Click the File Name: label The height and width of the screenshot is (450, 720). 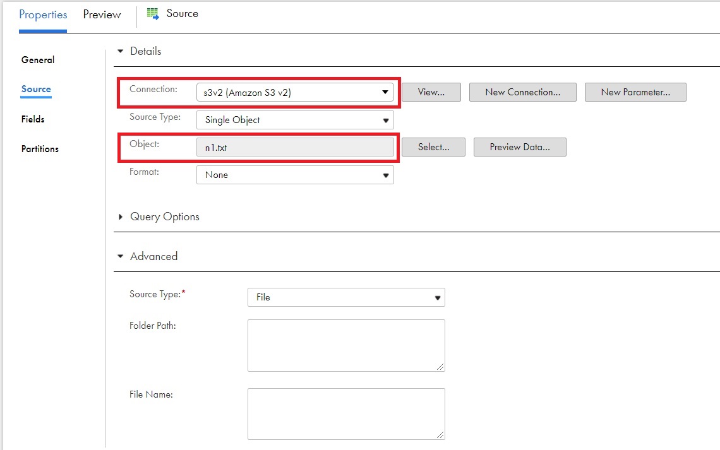coord(151,394)
